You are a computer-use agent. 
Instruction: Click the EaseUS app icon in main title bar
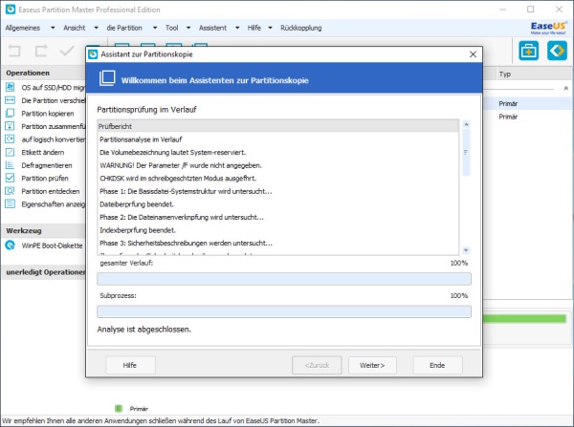pos(11,10)
